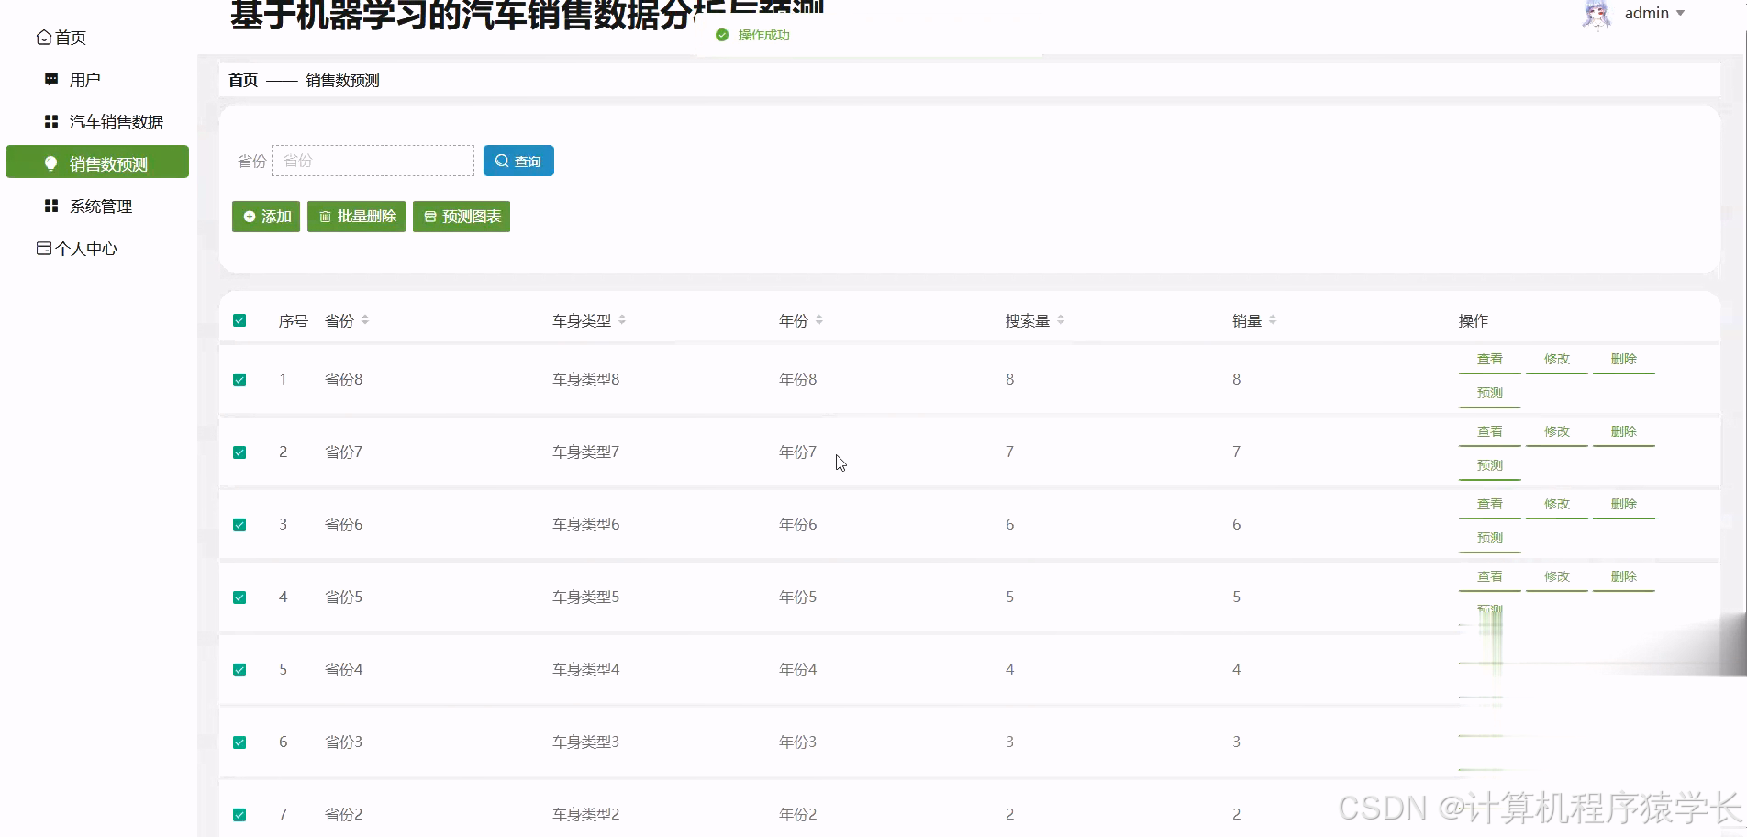Click the home icon beside 首页 in sidebar
The height and width of the screenshot is (837, 1747).
[43, 37]
